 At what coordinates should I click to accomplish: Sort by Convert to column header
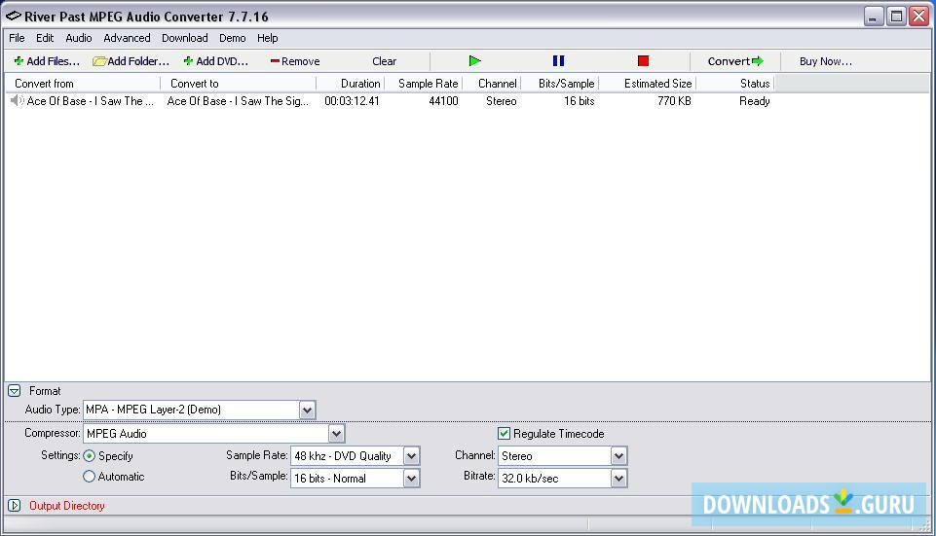(239, 84)
